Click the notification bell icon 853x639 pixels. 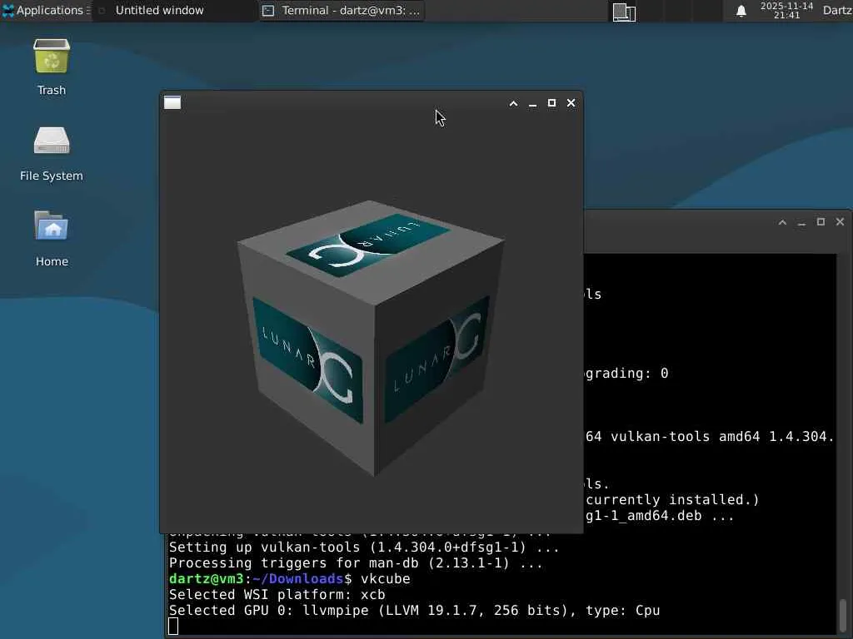741,11
